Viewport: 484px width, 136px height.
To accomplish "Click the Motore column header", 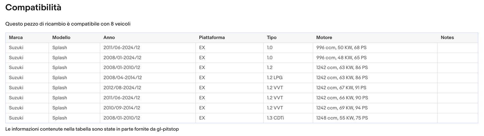I will [x=324, y=38].
